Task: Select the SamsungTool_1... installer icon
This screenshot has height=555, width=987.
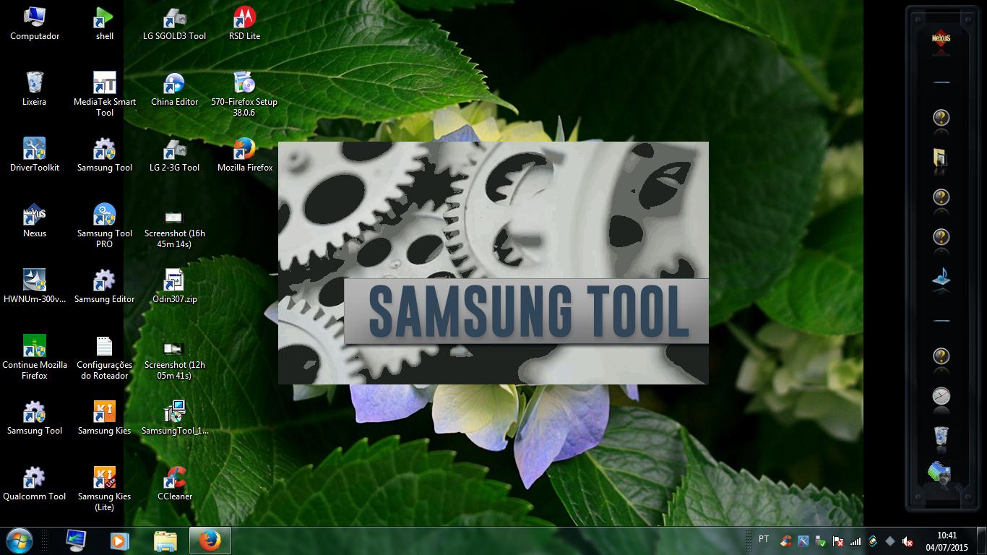Action: (174, 418)
